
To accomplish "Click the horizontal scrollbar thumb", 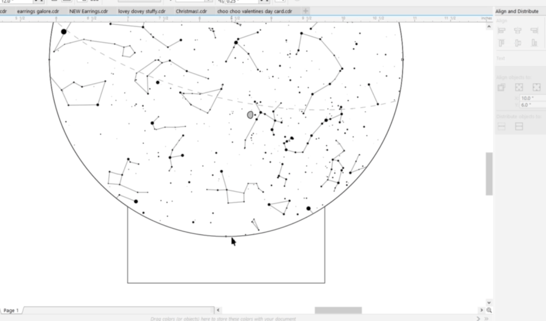I will 338,310.
